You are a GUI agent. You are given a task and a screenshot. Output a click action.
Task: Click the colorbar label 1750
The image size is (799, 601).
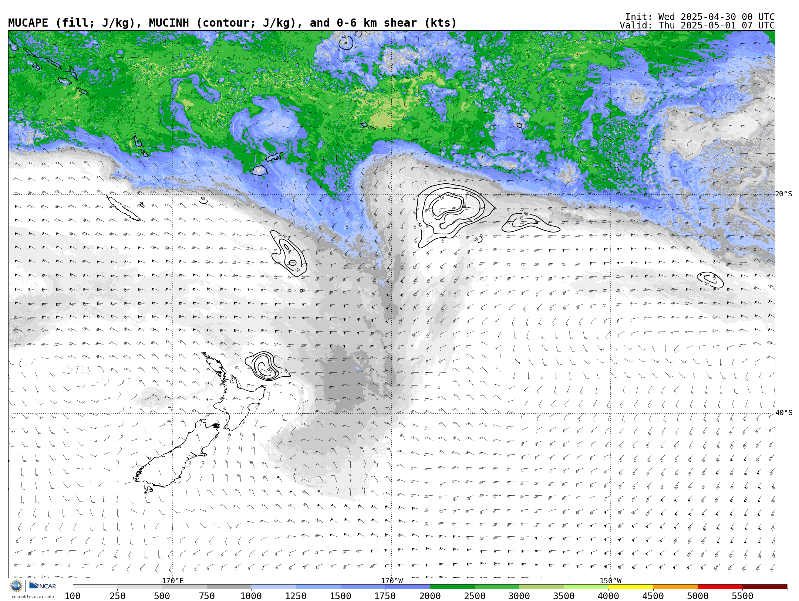click(385, 596)
